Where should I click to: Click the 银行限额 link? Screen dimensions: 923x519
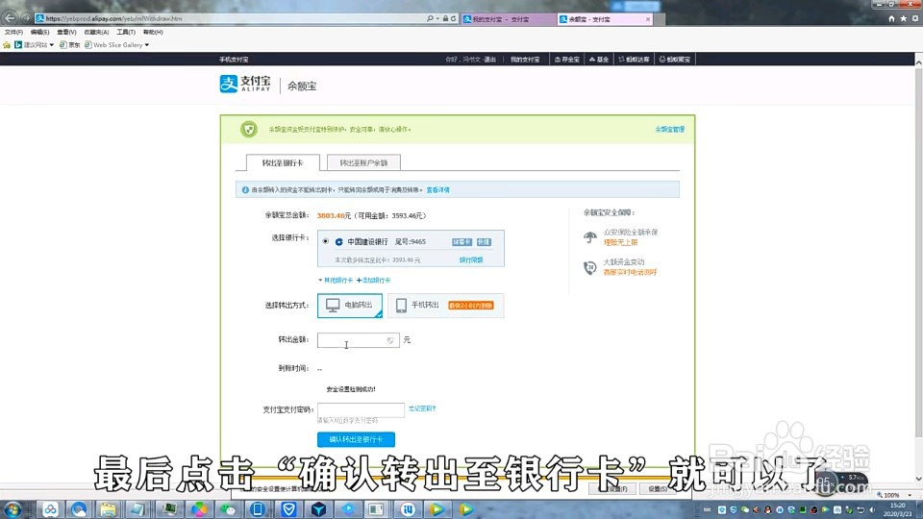coord(471,259)
